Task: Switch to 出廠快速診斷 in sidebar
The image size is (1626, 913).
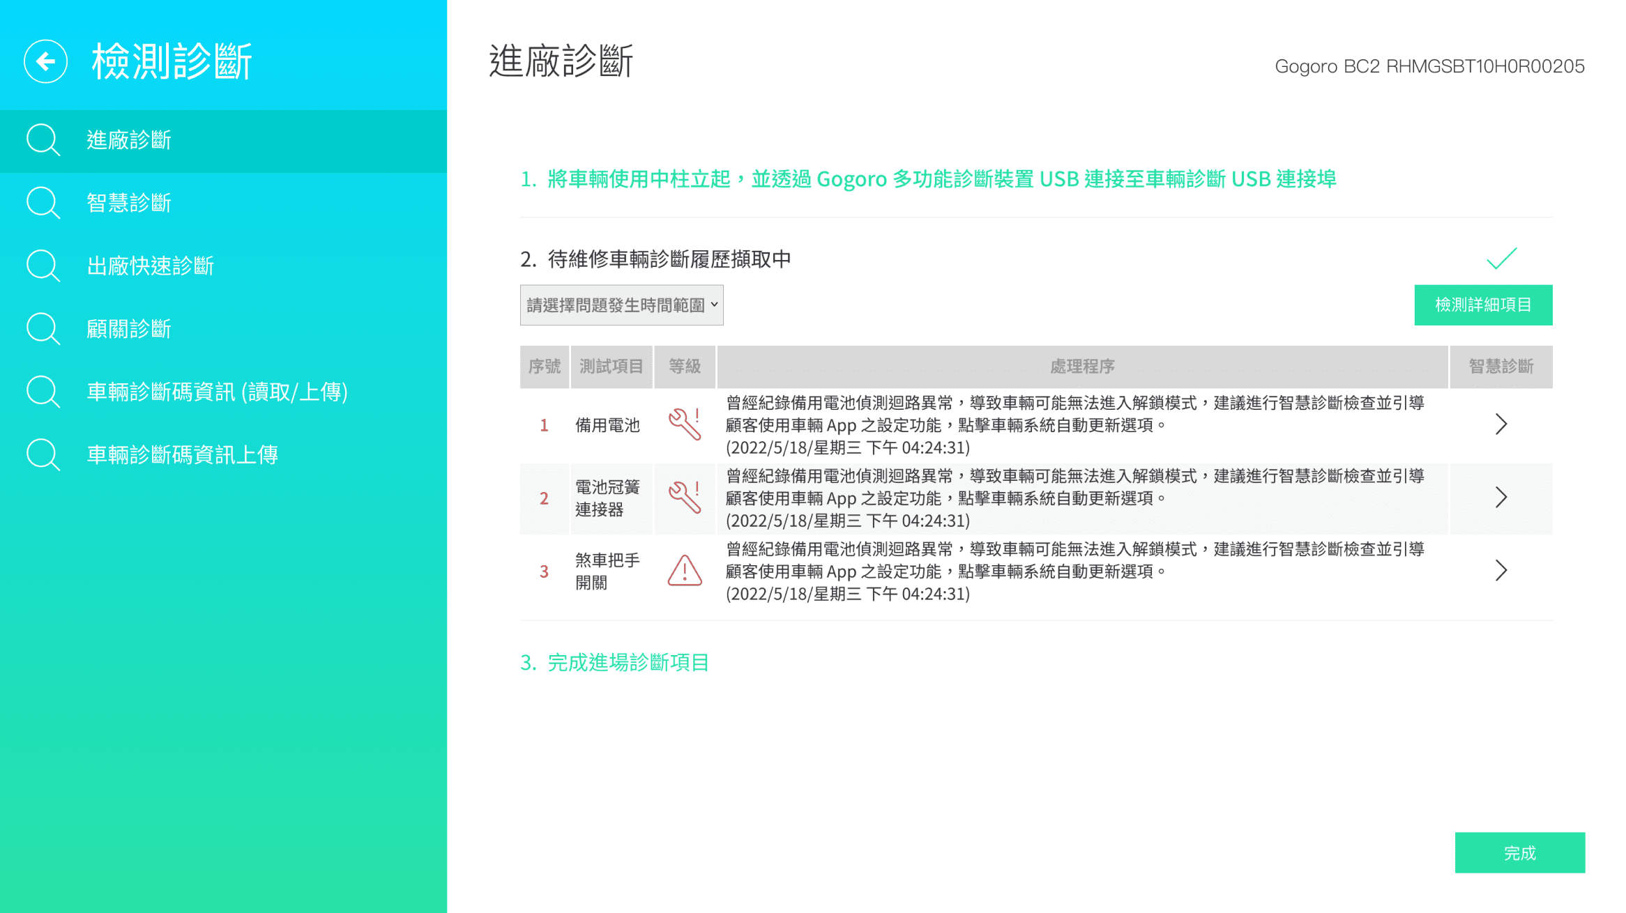Action: click(150, 266)
